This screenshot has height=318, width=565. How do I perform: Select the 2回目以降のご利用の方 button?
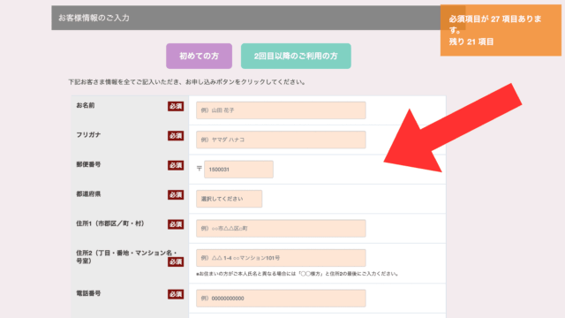click(x=296, y=56)
